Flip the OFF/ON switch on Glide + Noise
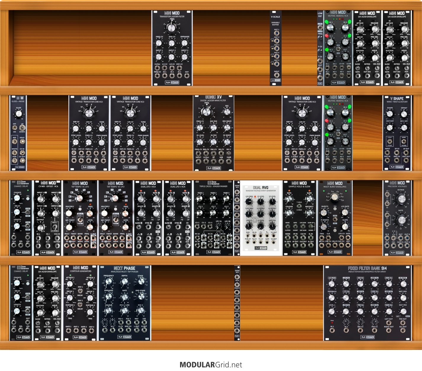The height and width of the screenshot is (371, 422). tap(15, 127)
